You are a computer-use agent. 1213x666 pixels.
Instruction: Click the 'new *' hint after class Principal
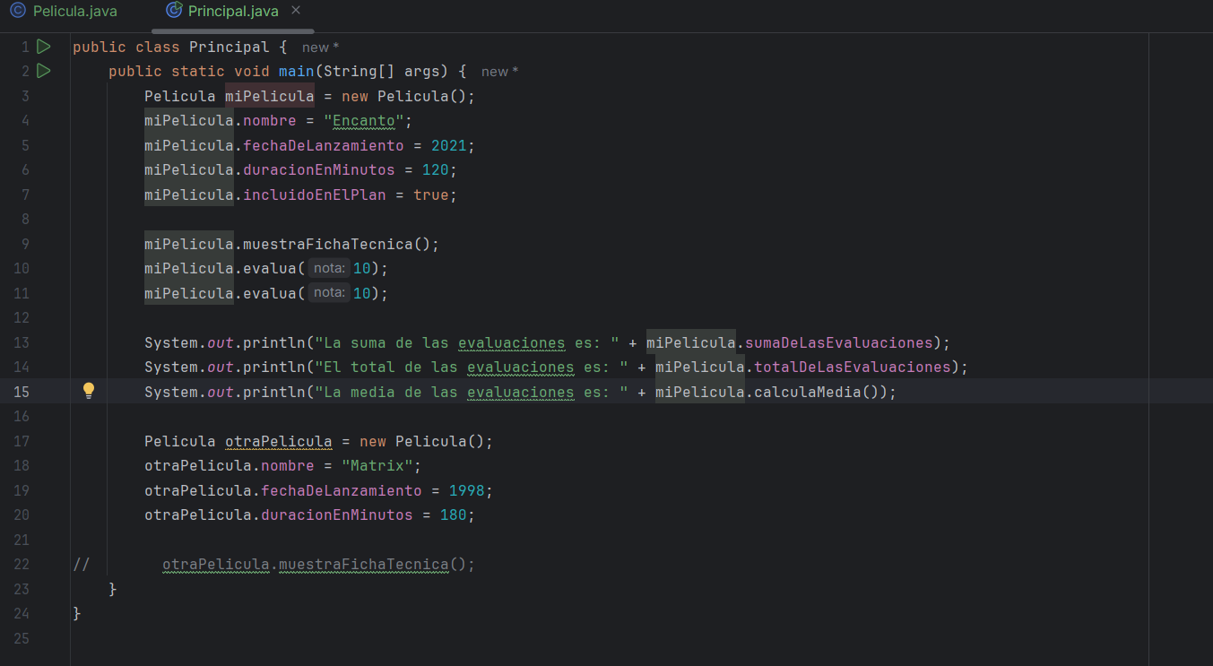pos(320,47)
